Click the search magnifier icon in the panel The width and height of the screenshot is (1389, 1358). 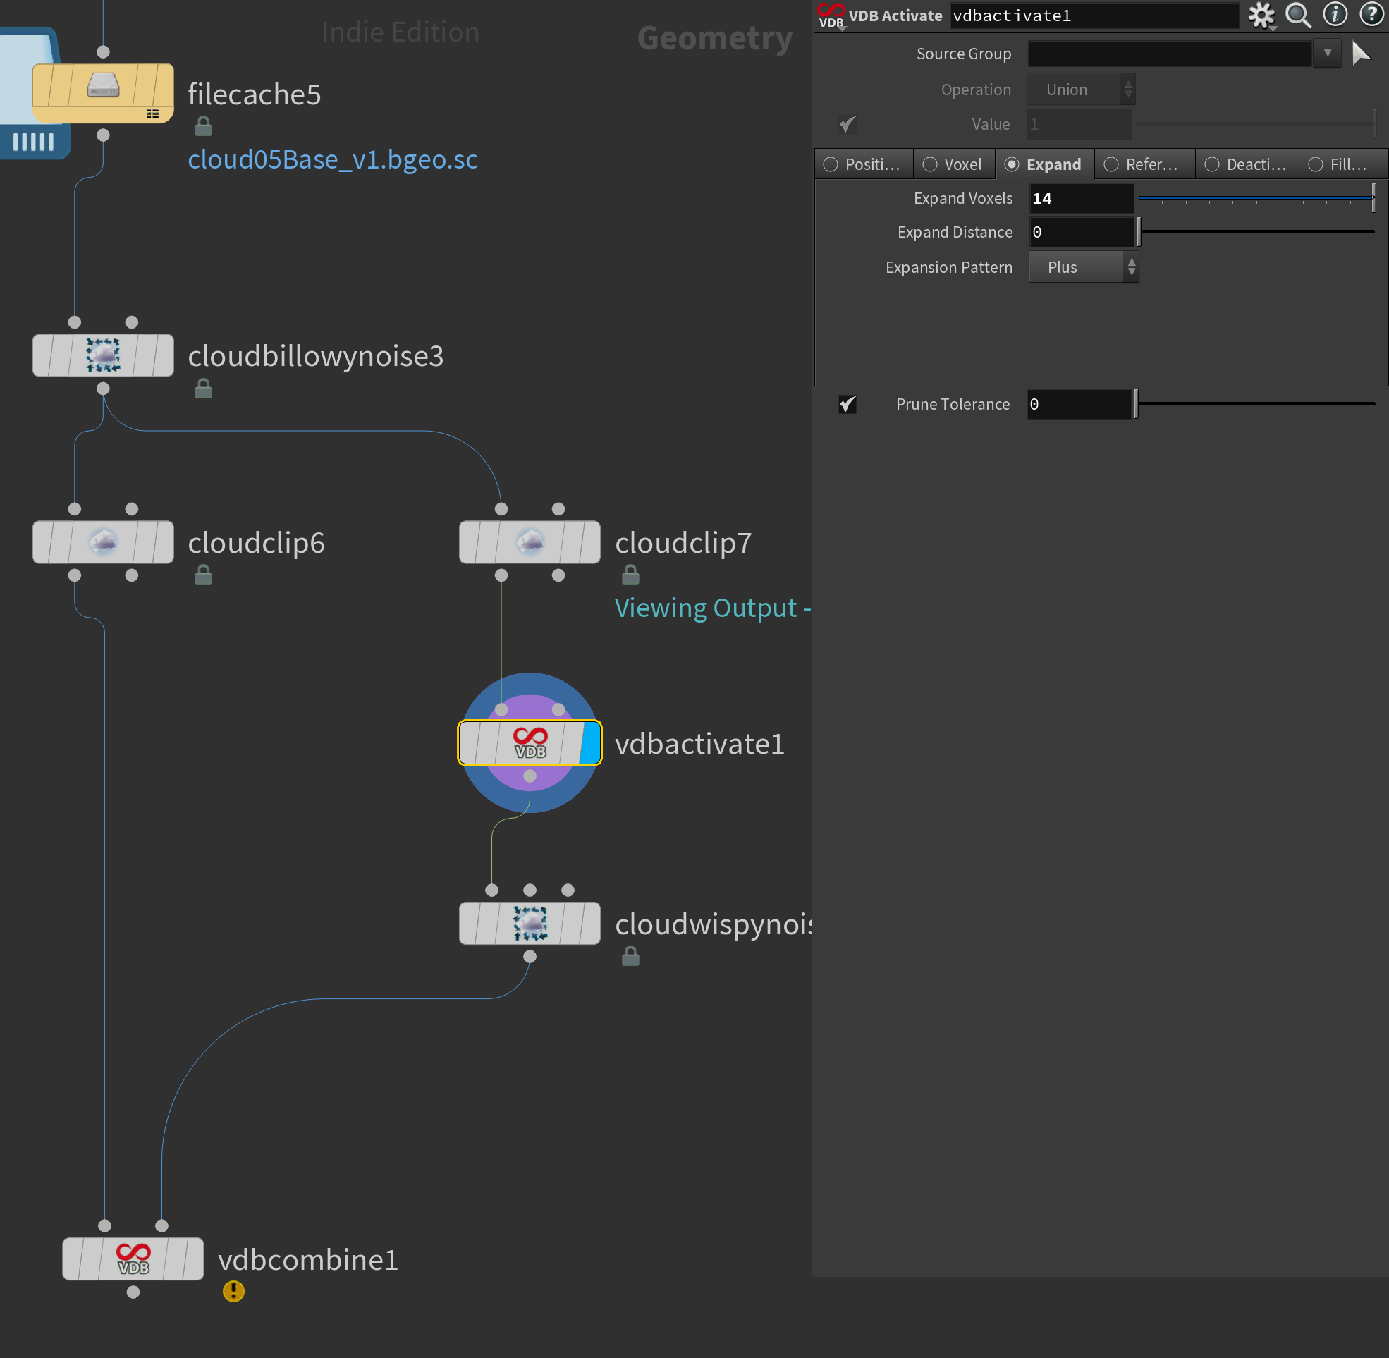click(1299, 16)
